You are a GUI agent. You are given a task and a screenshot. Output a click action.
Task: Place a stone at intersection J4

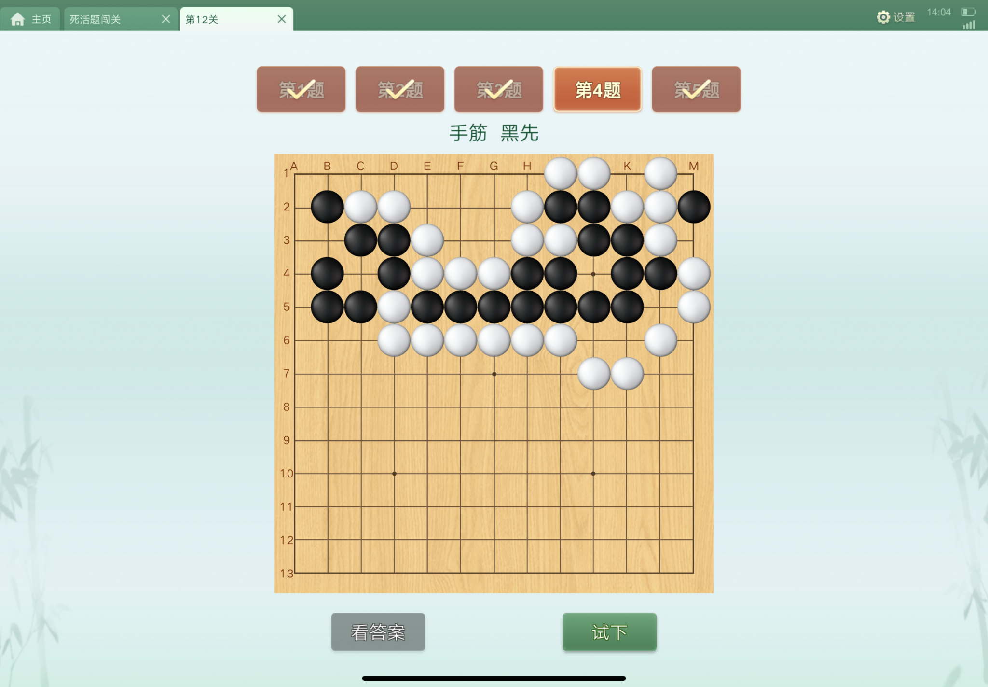coord(593,274)
